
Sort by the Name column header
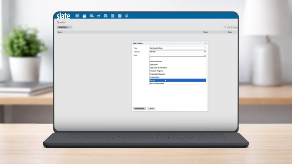(60, 32)
